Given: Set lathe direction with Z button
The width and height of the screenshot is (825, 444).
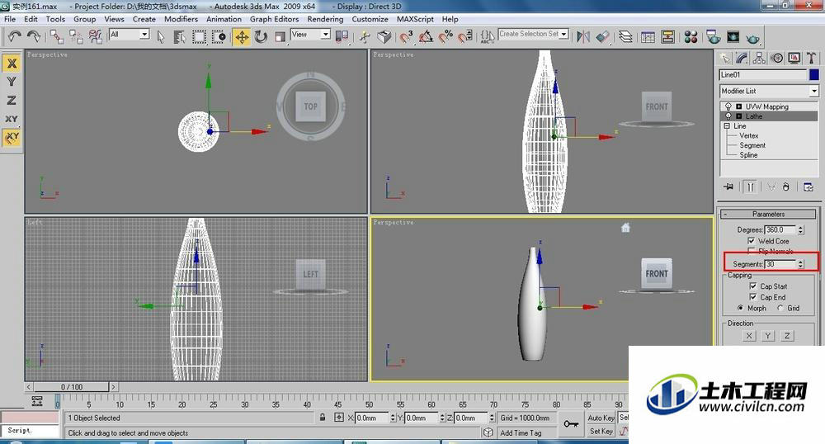Looking at the screenshot, I should coord(787,336).
